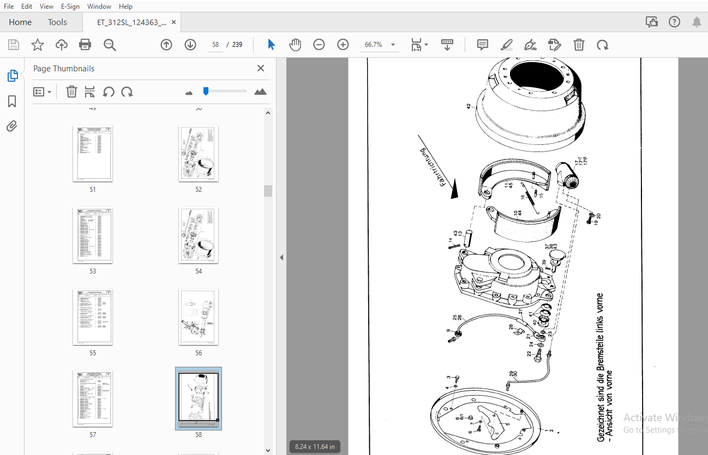Adjust the thumbnail size slider

click(206, 91)
